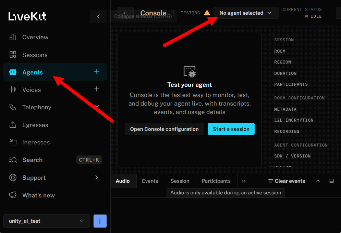Image resolution: width=341 pixels, height=233 pixels.
Task: Click the Telephony phone icon
Action: tap(13, 107)
